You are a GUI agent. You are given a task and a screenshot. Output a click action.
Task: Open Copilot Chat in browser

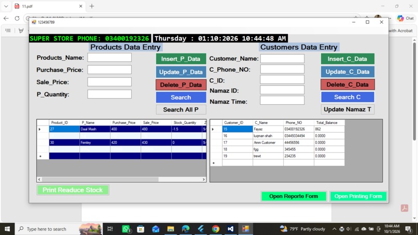click(405, 18)
